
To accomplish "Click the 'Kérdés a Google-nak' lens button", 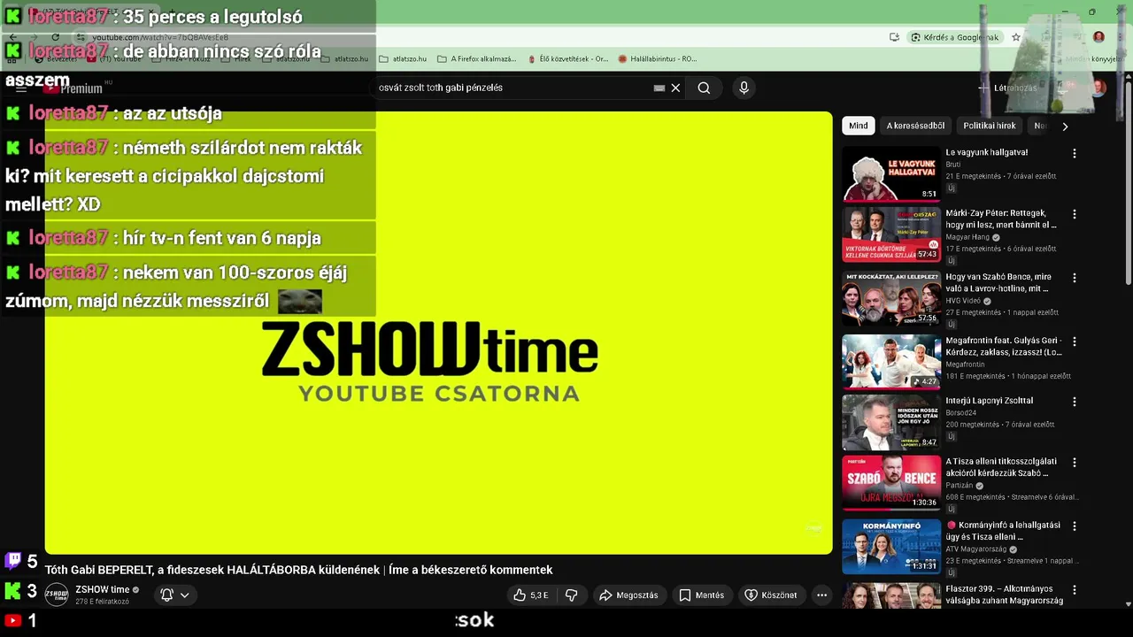I will 956,37.
